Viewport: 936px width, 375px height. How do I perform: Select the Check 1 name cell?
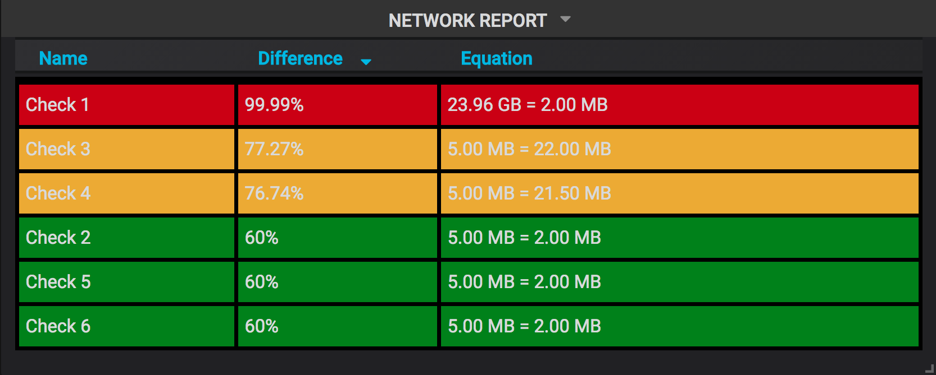(126, 105)
